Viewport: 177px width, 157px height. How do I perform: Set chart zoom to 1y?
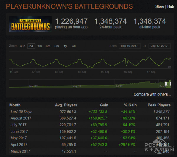click(65, 46)
